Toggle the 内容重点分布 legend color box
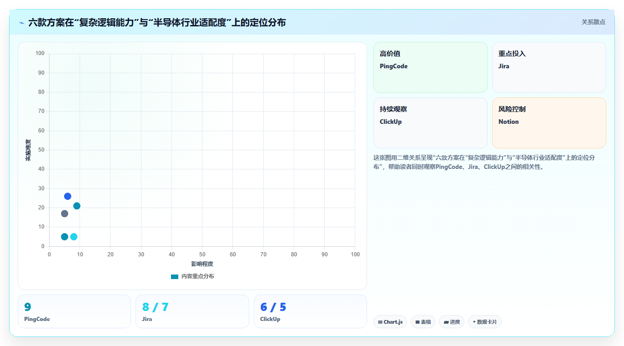The width and height of the screenshot is (624, 346). tap(175, 276)
